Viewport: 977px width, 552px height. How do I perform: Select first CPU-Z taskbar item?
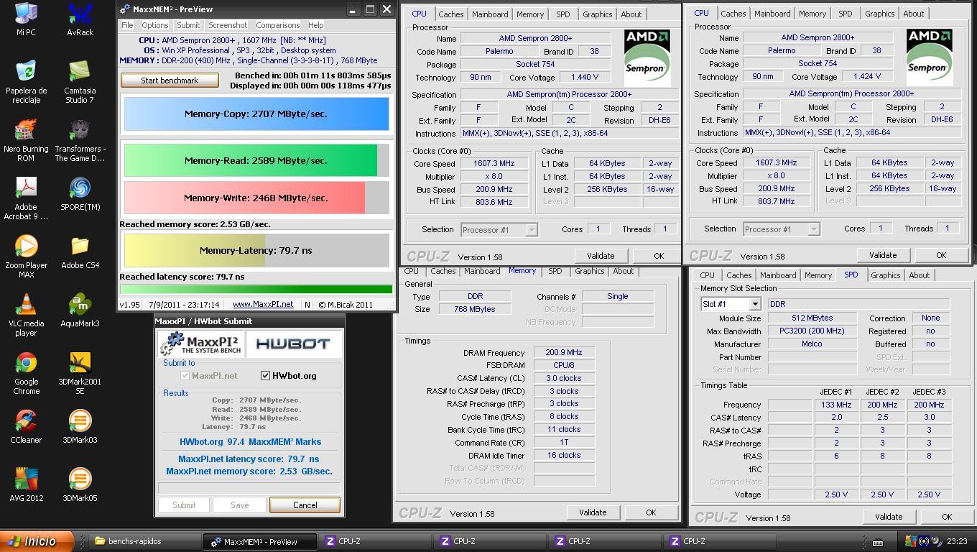click(376, 541)
